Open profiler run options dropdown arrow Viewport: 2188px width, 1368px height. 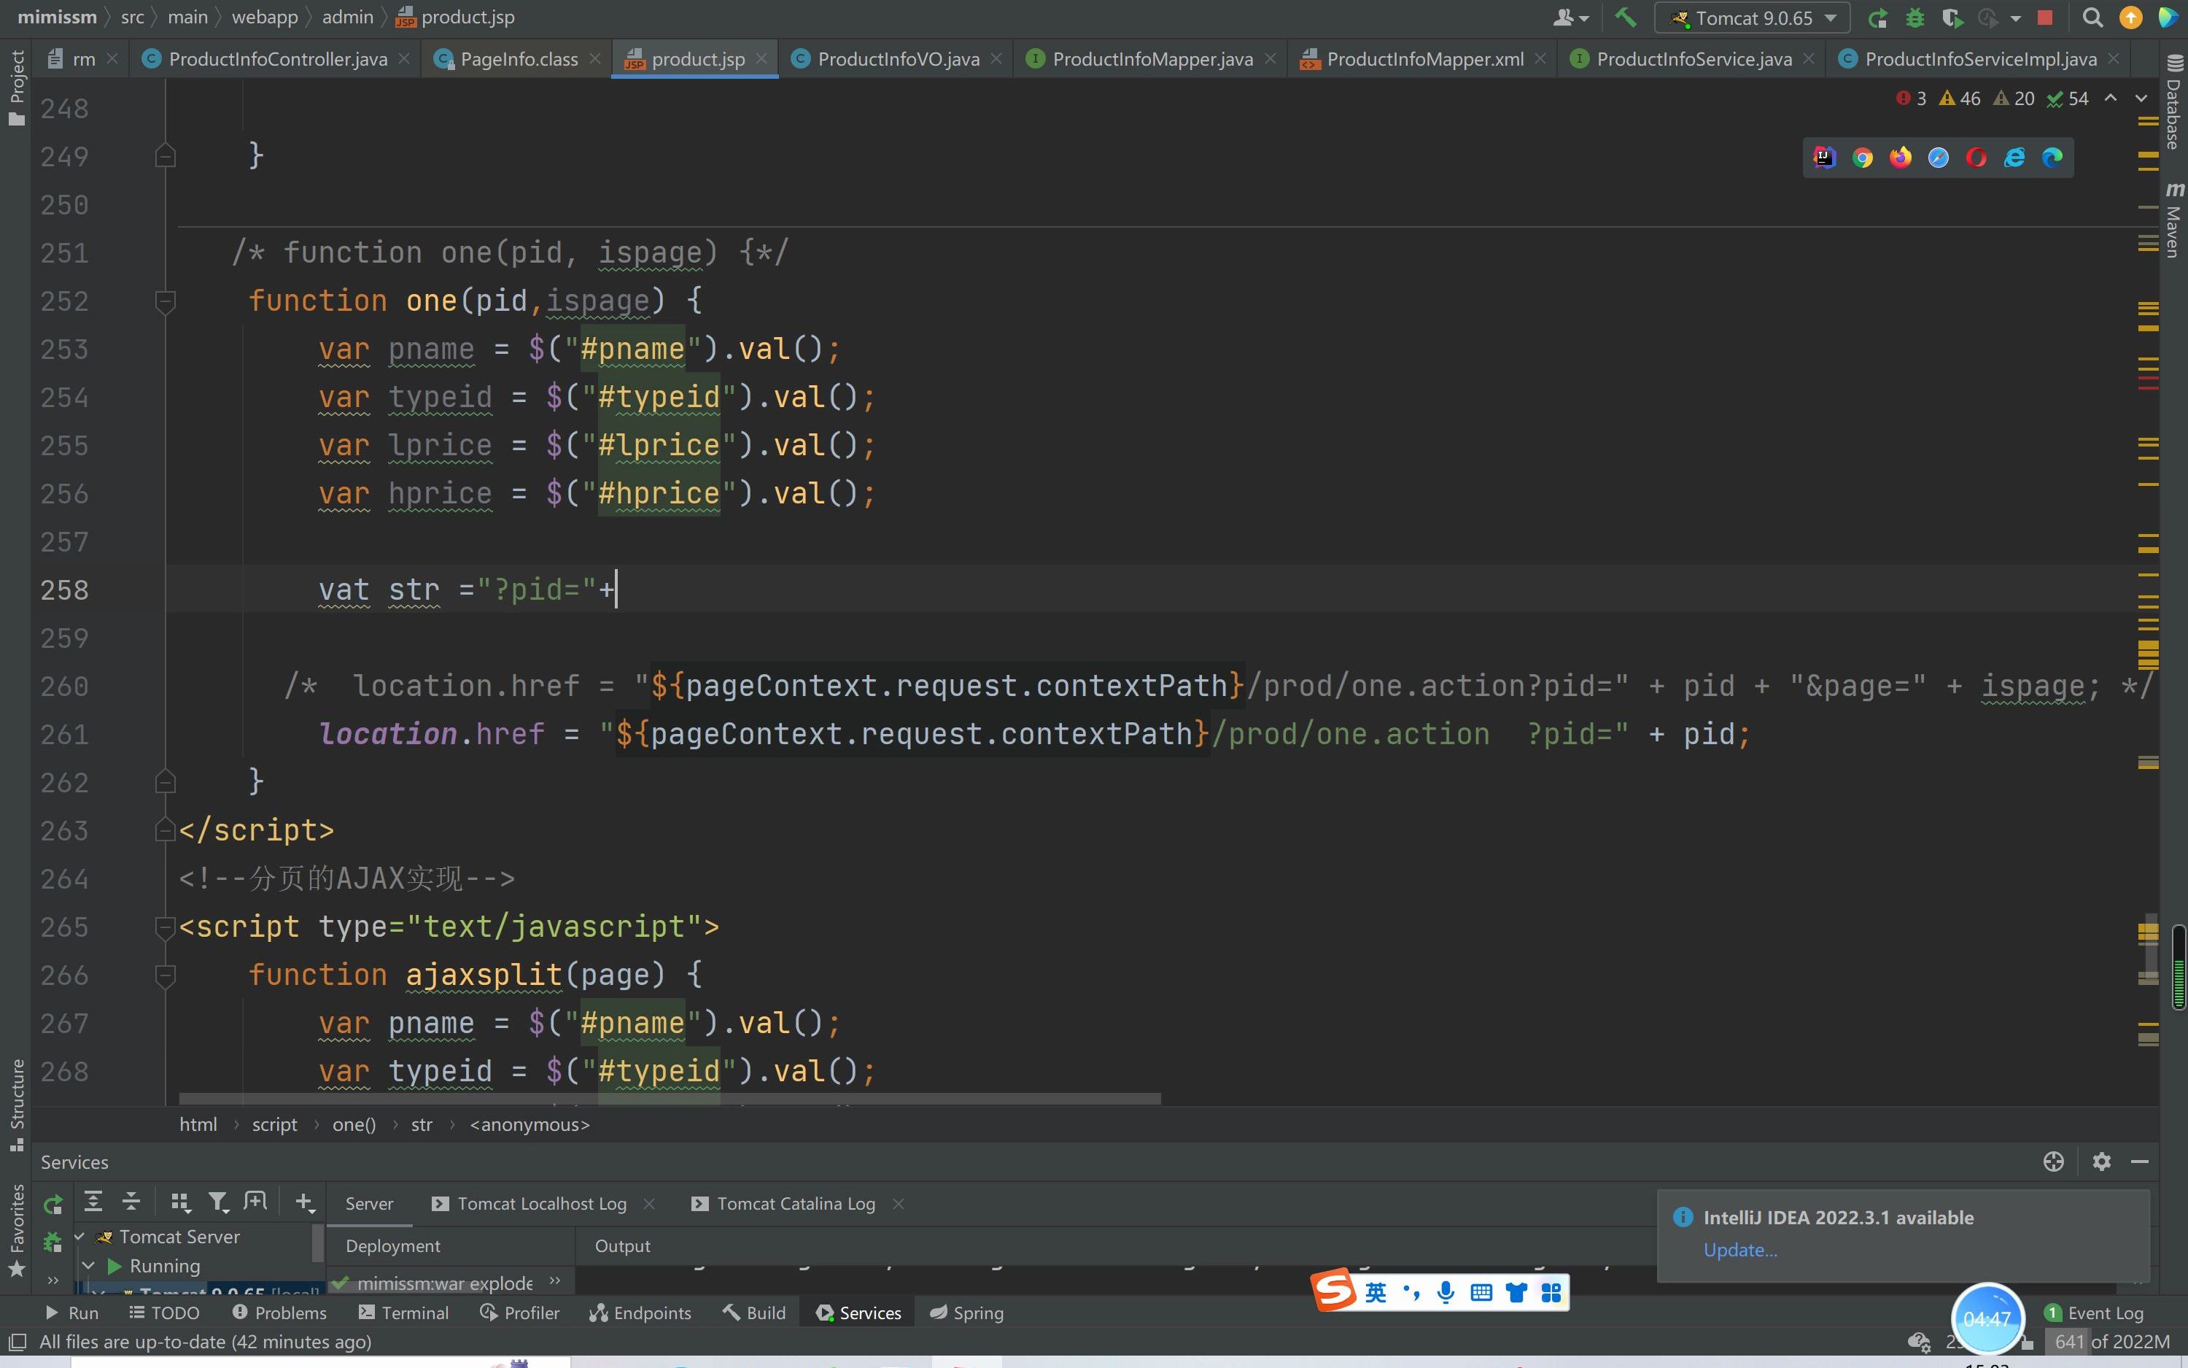2014,18
